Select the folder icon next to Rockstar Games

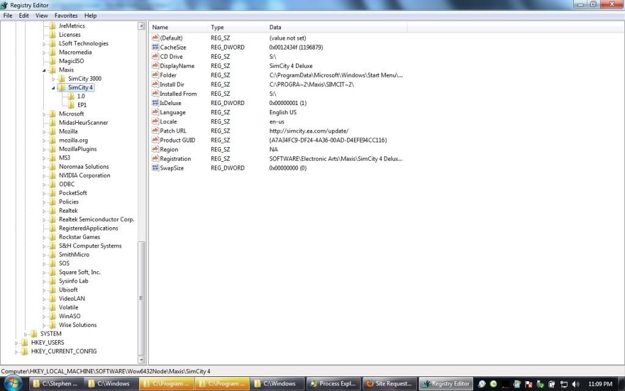(52, 237)
